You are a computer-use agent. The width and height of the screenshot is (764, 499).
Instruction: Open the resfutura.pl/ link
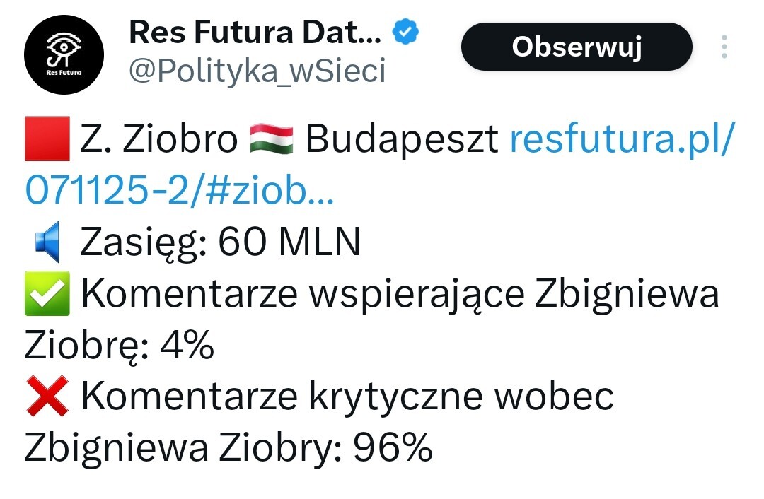click(x=622, y=140)
